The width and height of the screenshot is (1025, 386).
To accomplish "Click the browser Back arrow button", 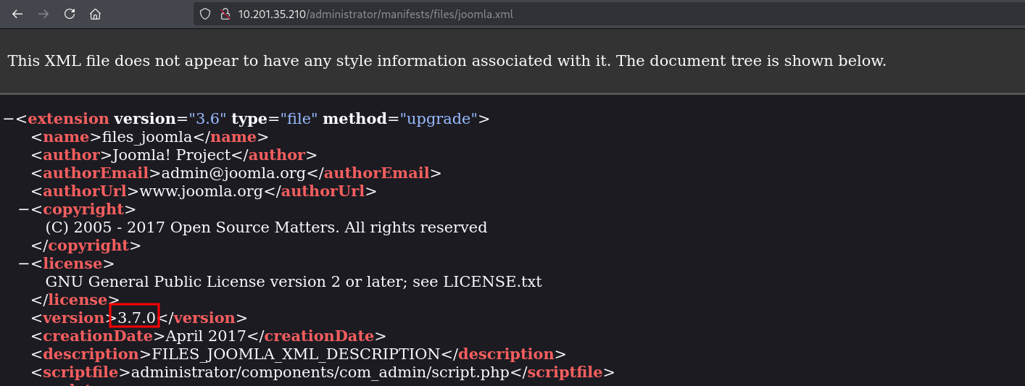I will coord(17,14).
